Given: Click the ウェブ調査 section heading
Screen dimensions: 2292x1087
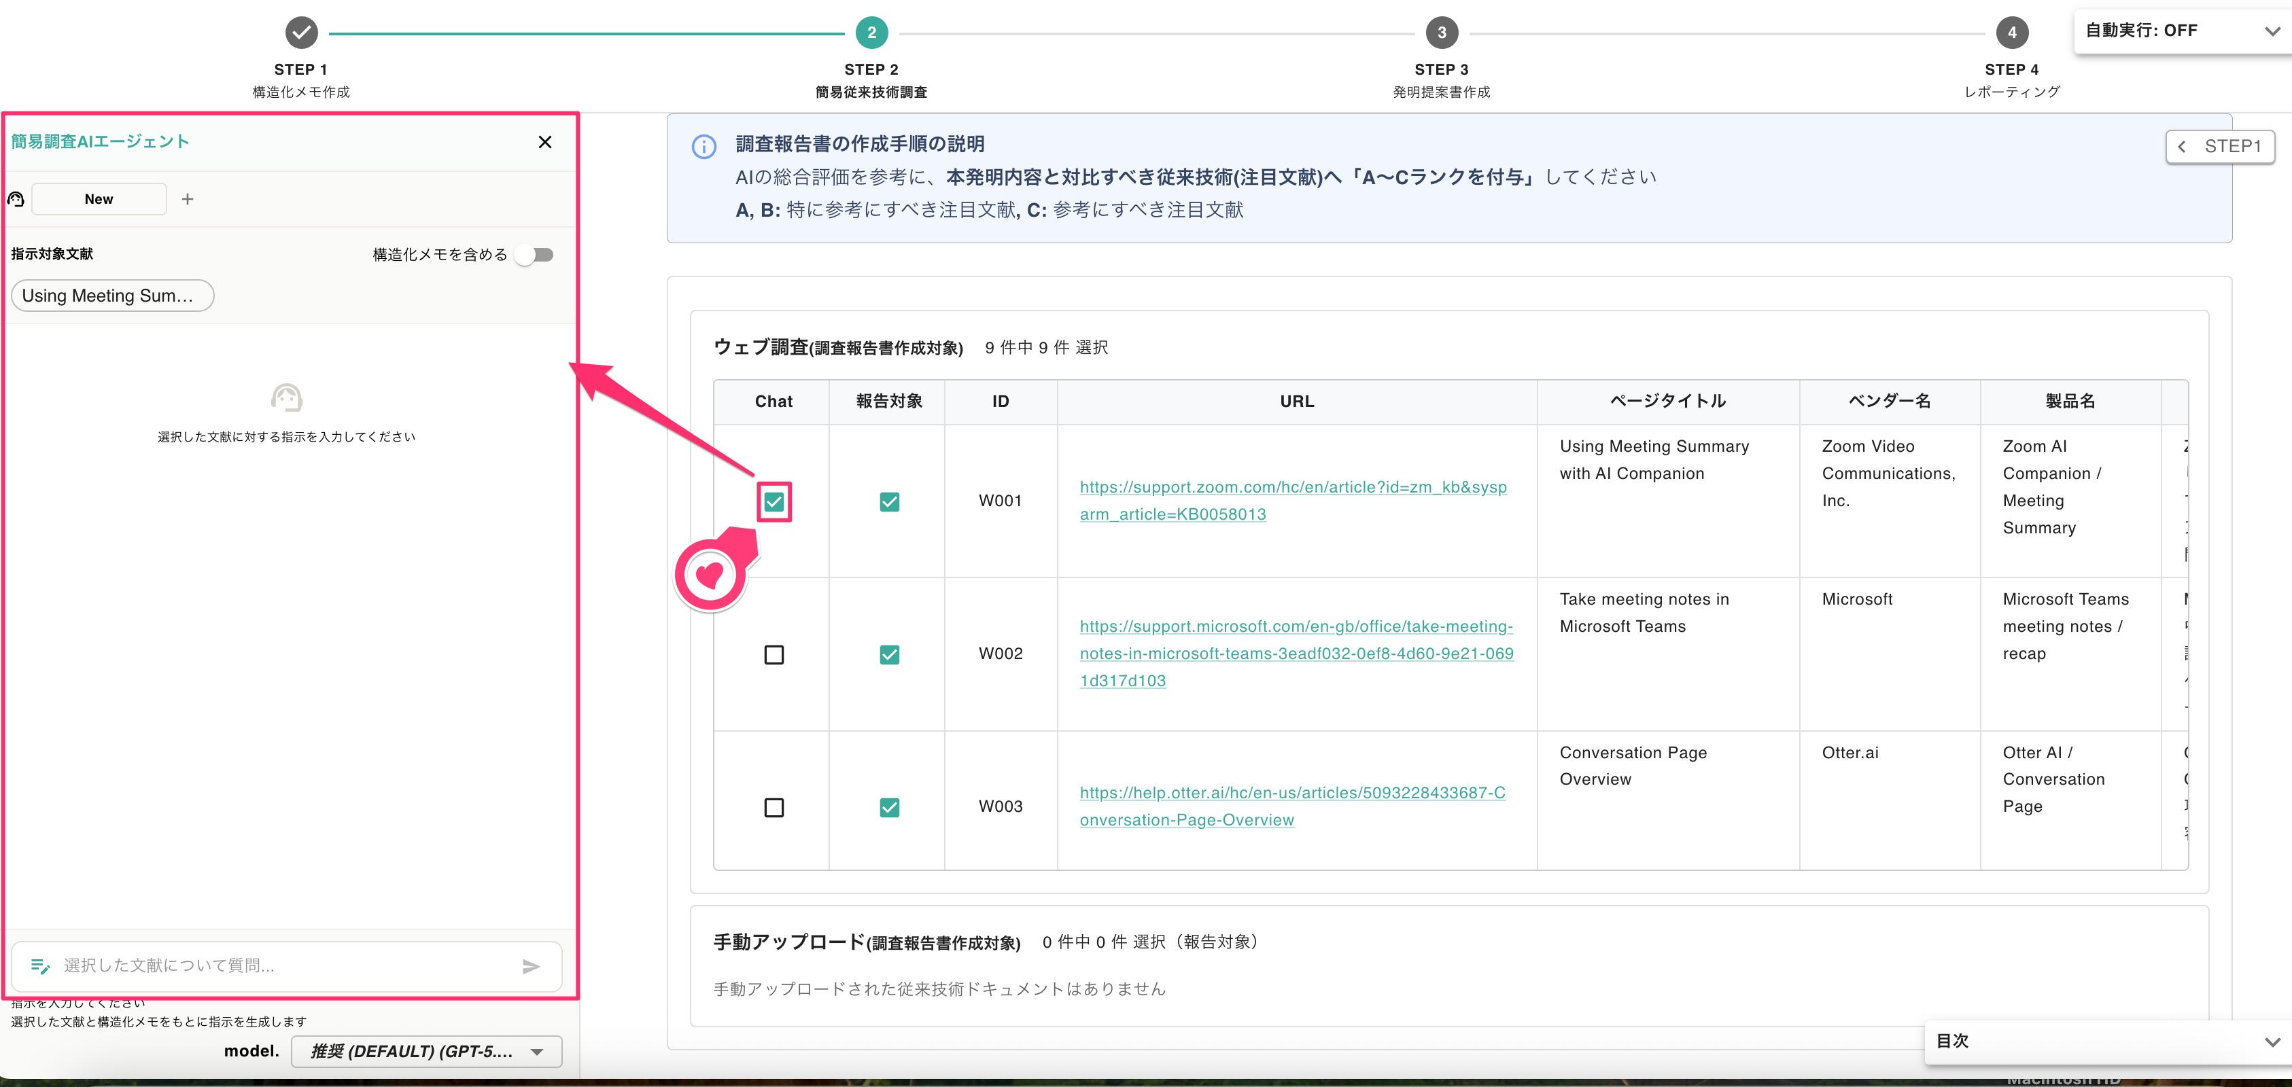Looking at the screenshot, I should click(837, 348).
